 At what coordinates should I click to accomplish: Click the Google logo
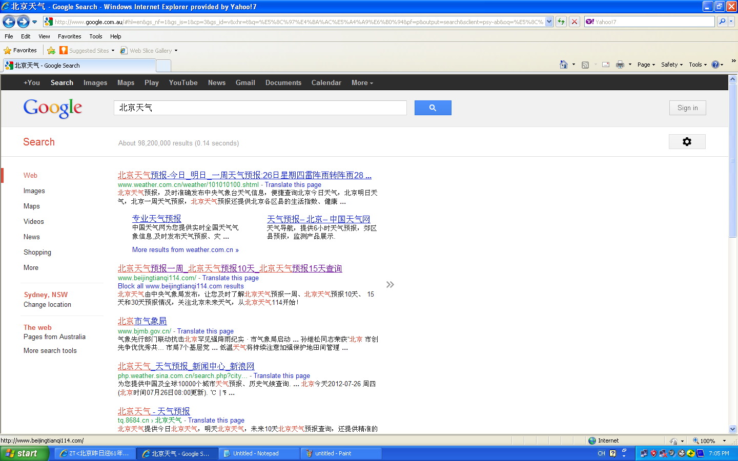(x=53, y=108)
